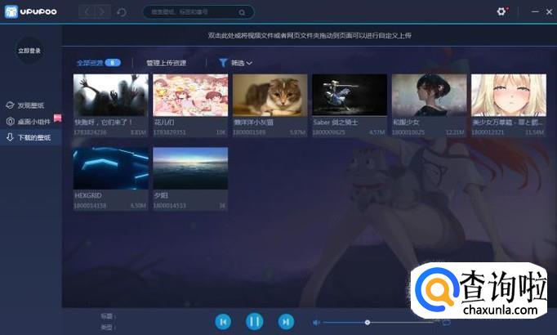Select the 管理上传资源 tab
This screenshot has width=557, height=335.
pyautogui.click(x=167, y=63)
